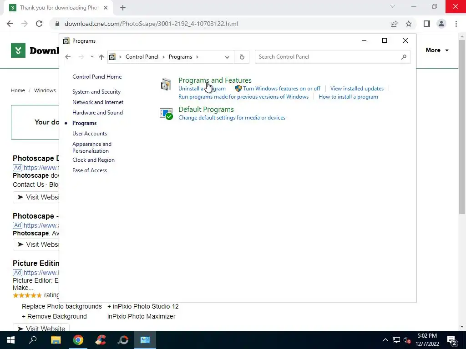Open the recent locations dropdown arrow
Screen dimensions: 466x349
[x=92, y=57]
